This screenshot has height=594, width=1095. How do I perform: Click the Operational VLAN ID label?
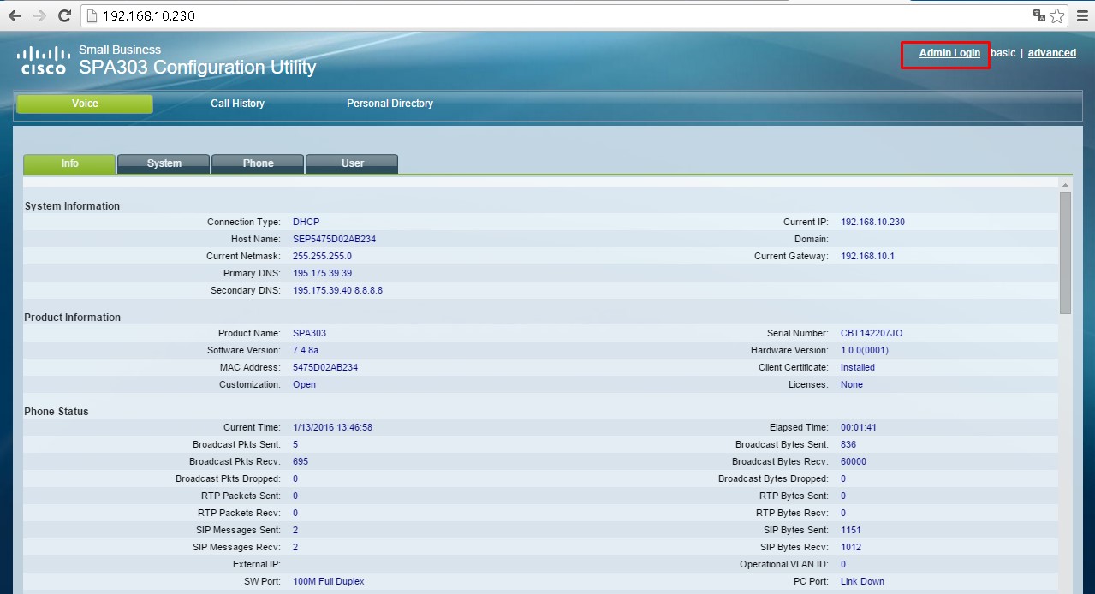pyautogui.click(x=783, y=564)
